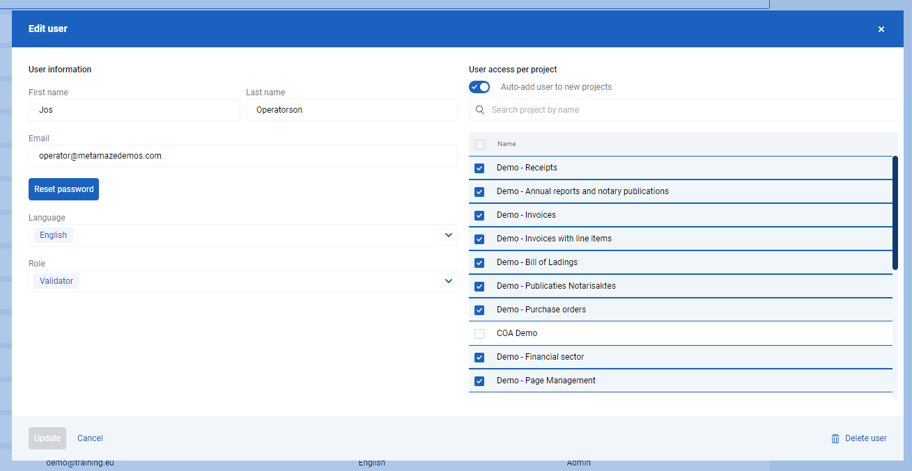Click the Email input field
The image size is (912, 471).
click(x=243, y=156)
